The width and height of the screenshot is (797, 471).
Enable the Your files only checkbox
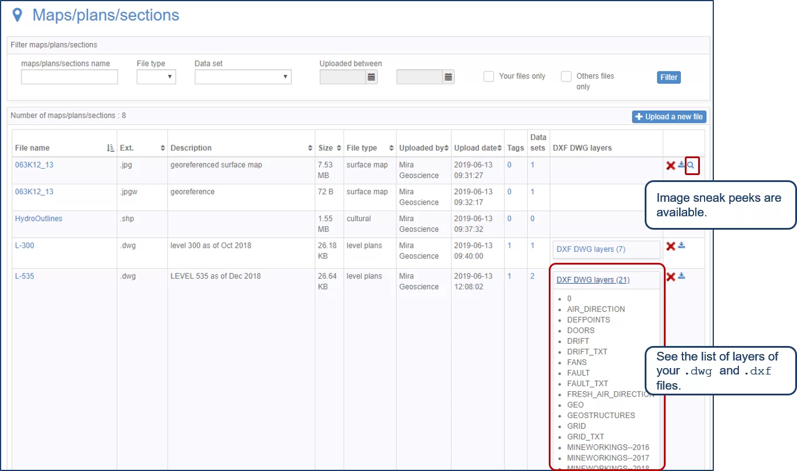[x=489, y=76]
